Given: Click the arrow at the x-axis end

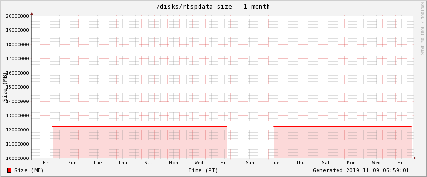Looking at the screenshot, I should click(x=415, y=158).
